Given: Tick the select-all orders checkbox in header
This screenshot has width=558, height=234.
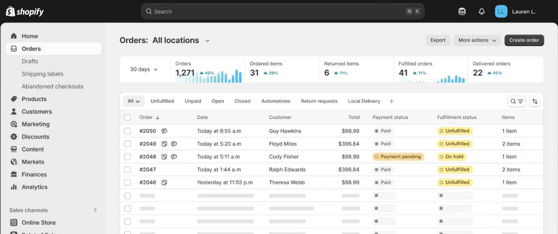Looking at the screenshot, I should (x=128, y=117).
